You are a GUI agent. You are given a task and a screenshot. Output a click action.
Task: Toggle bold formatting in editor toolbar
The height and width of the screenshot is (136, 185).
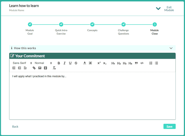coord(59,63)
